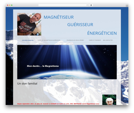Screen dimensions: 134x113
Task: Click the 'Un don familial' page heading
Action: [27, 84]
